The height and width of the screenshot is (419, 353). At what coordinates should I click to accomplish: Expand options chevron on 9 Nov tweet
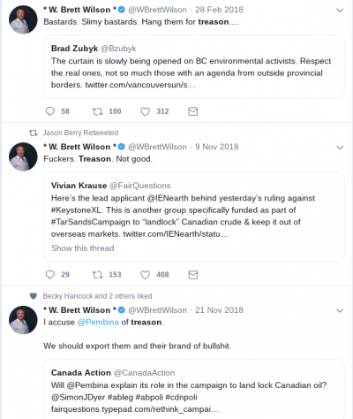[x=340, y=148]
